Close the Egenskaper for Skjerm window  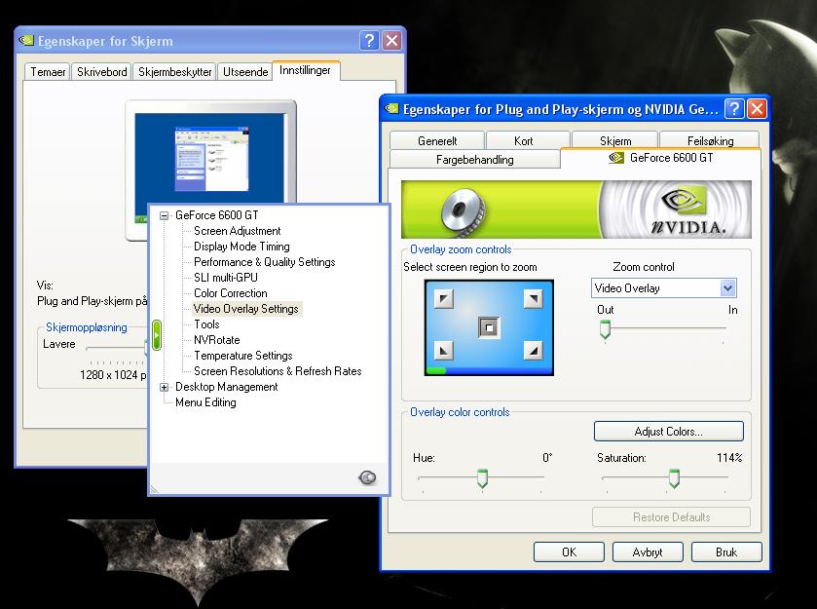pyautogui.click(x=391, y=41)
